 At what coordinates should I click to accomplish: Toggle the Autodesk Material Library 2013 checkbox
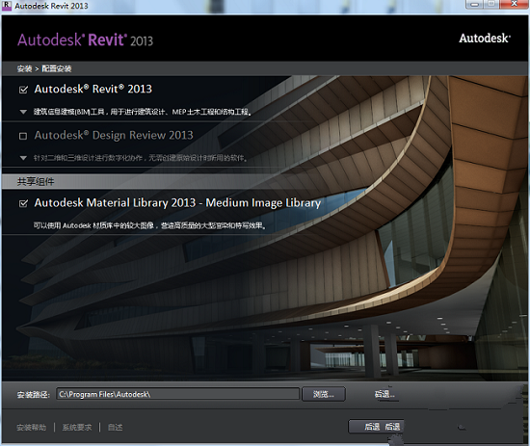pyautogui.click(x=23, y=203)
